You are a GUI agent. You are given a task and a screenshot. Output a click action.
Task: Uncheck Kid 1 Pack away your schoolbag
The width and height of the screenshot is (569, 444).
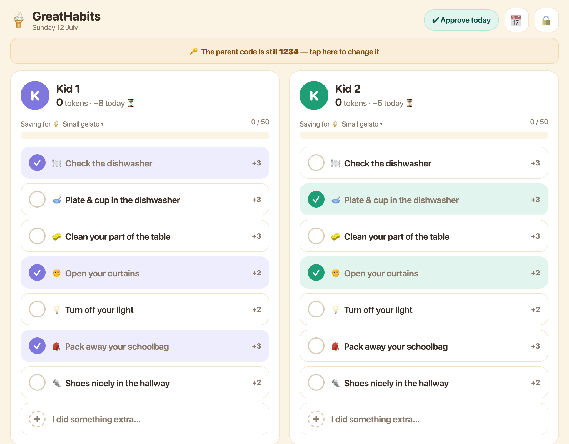pyautogui.click(x=37, y=346)
